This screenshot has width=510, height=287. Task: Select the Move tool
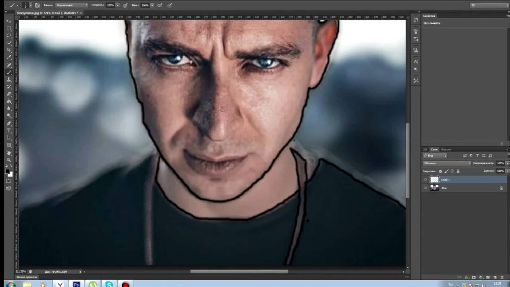(x=9, y=21)
